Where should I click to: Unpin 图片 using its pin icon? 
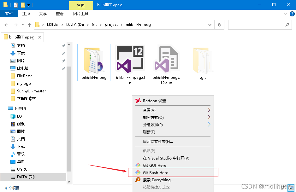[x=64, y=61]
